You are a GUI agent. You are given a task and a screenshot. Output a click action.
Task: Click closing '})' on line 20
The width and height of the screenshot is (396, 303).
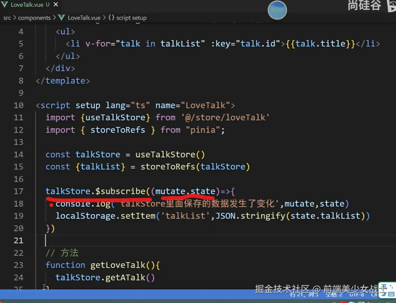pyautogui.click(x=50, y=228)
